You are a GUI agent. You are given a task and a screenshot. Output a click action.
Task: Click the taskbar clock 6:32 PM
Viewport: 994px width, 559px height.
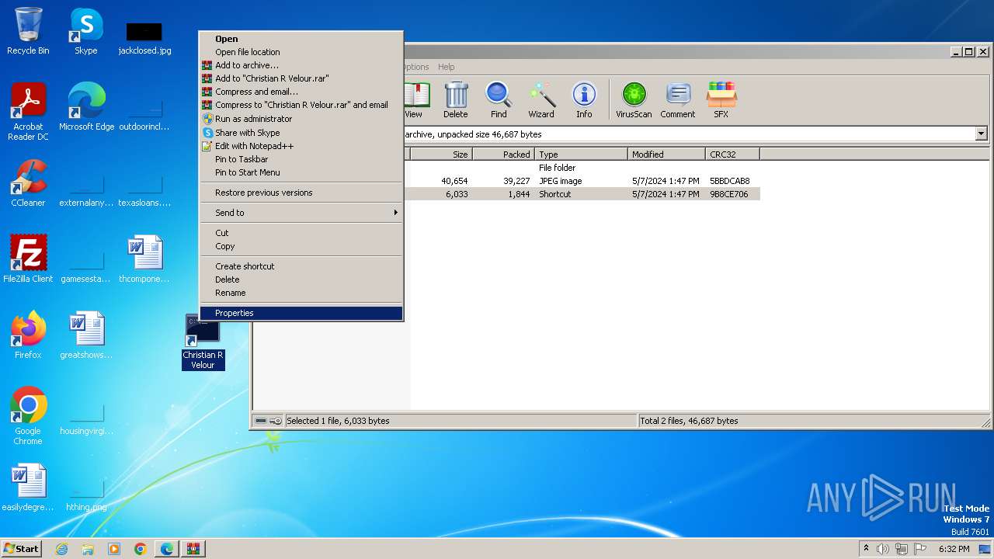(954, 549)
